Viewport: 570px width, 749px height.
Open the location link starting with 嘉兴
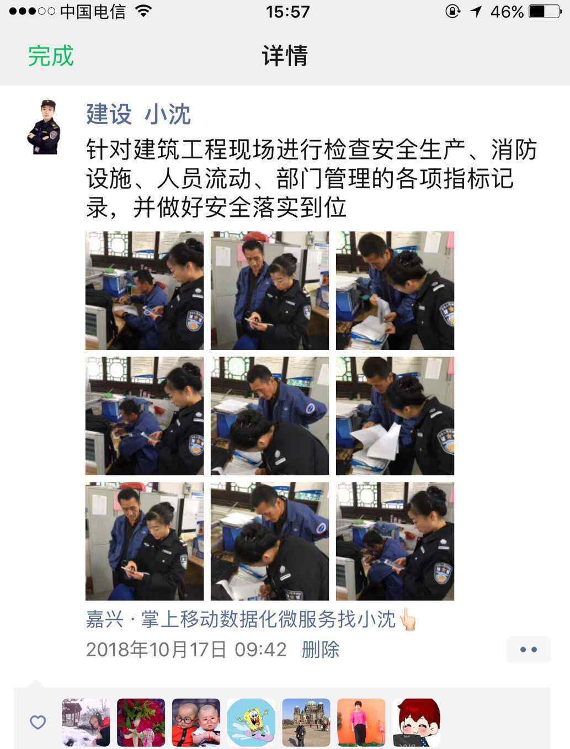click(251, 619)
